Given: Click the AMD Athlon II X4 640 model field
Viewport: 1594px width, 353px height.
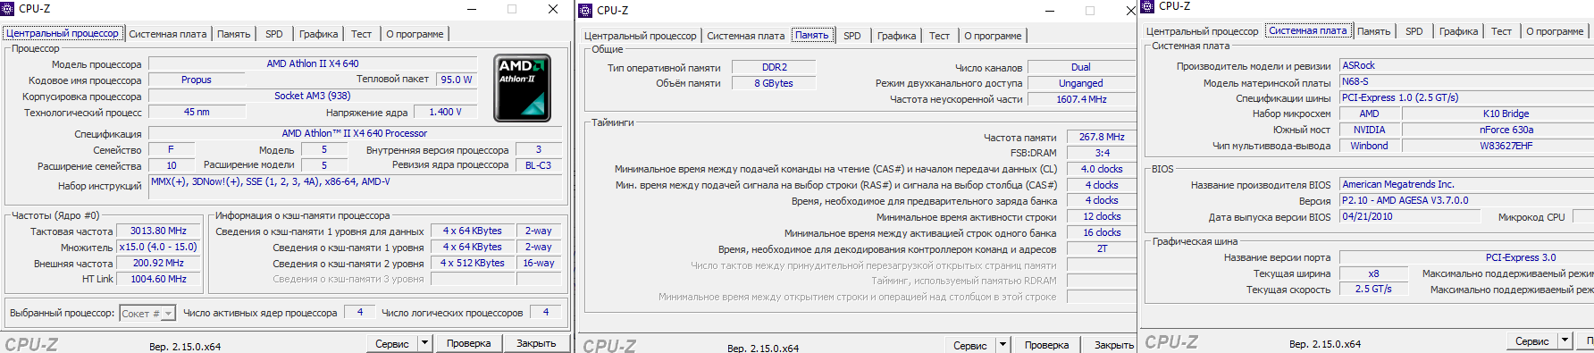Looking at the screenshot, I should 312,63.
